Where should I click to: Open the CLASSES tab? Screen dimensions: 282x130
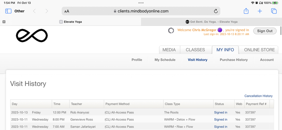tap(195, 50)
